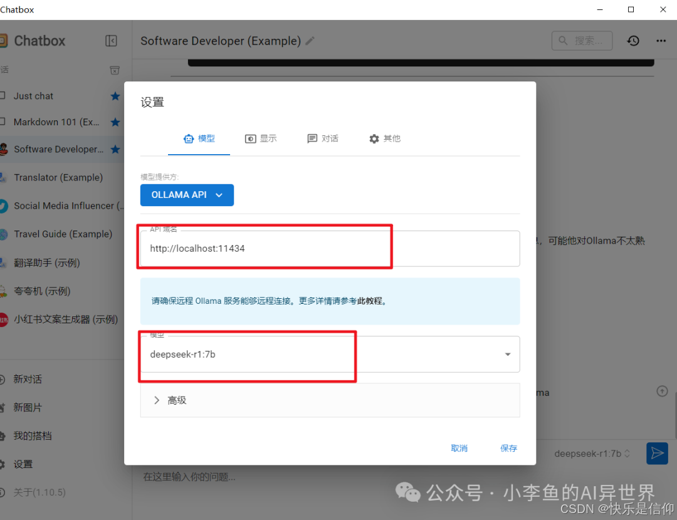Minimize the Chatbox window
677x520 pixels.
click(x=599, y=9)
